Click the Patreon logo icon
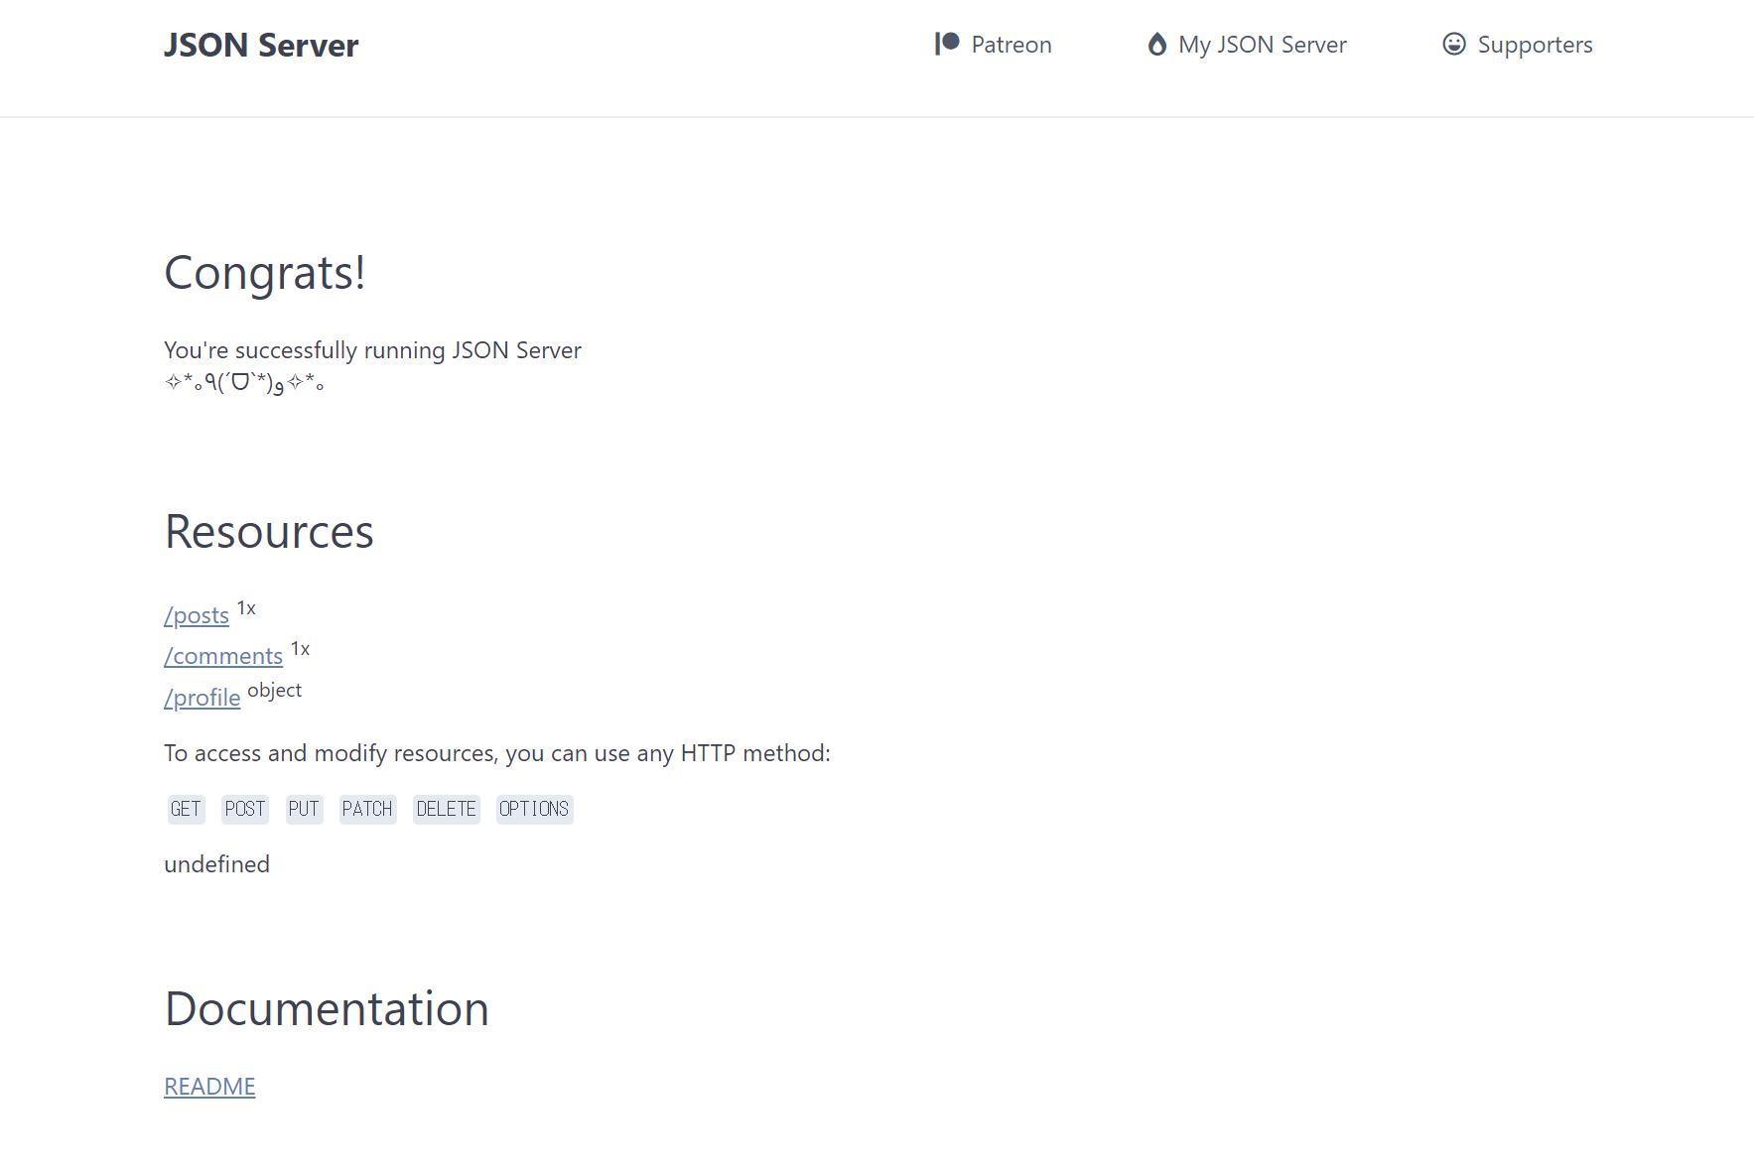Image resolution: width=1754 pixels, height=1174 pixels. pyautogui.click(x=947, y=44)
